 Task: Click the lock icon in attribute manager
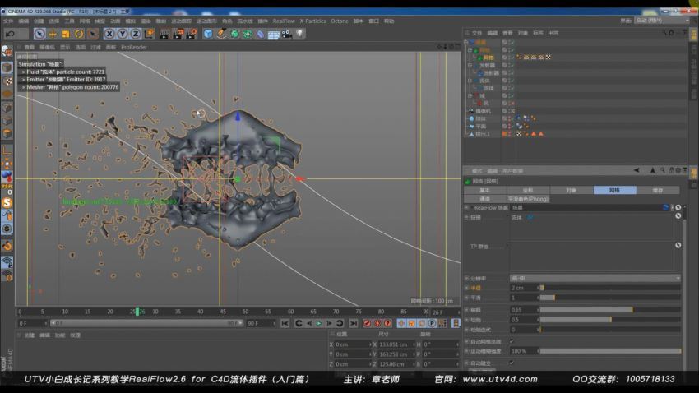(671, 171)
